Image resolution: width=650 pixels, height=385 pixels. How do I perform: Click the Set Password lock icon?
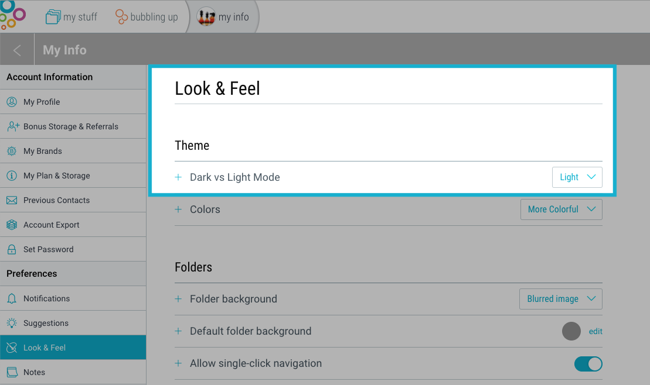[12, 249]
